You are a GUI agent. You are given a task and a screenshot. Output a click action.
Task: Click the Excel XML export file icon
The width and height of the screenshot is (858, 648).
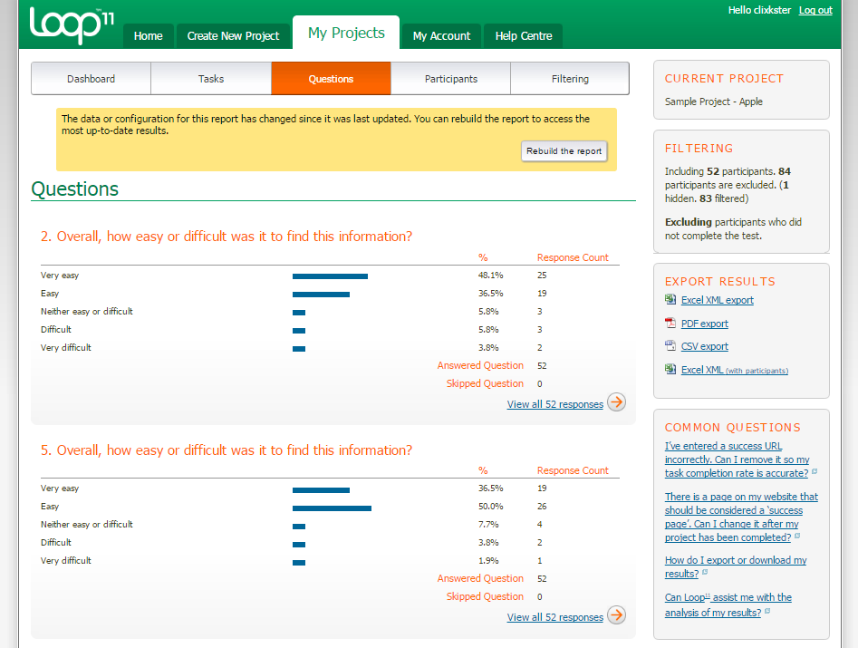pyautogui.click(x=670, y=299)
